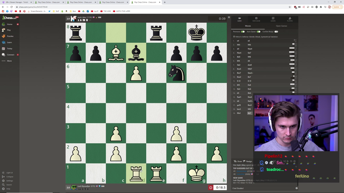Go back in browser
The image size is (344, 193).
point(3,7)
